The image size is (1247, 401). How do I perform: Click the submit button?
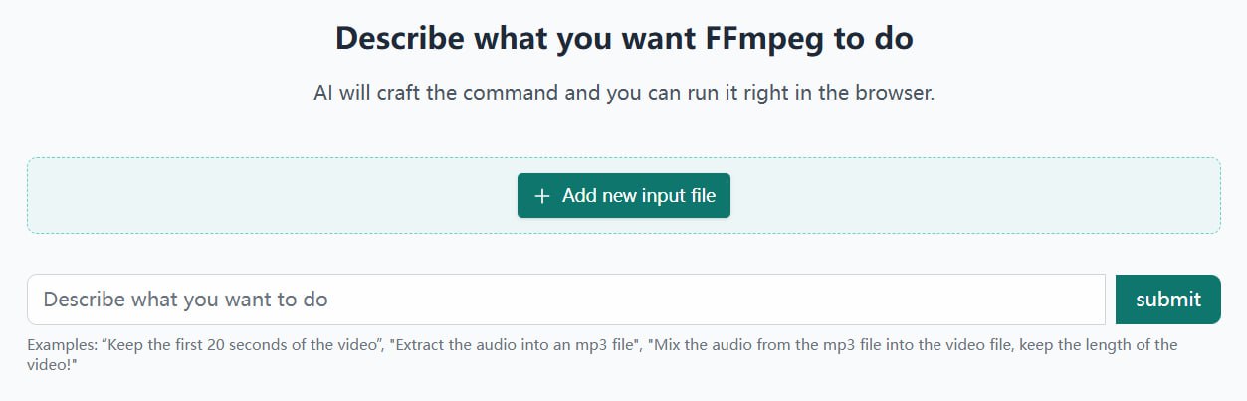(1167, 300)
